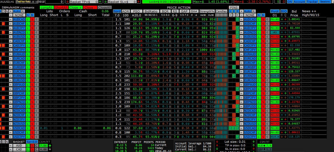
Task: Click L long button for right NZDUSD row
Action: click(259, 124)
